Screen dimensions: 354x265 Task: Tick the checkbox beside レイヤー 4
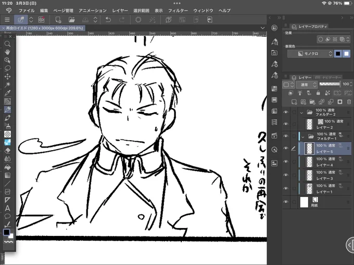click(294, 162)
